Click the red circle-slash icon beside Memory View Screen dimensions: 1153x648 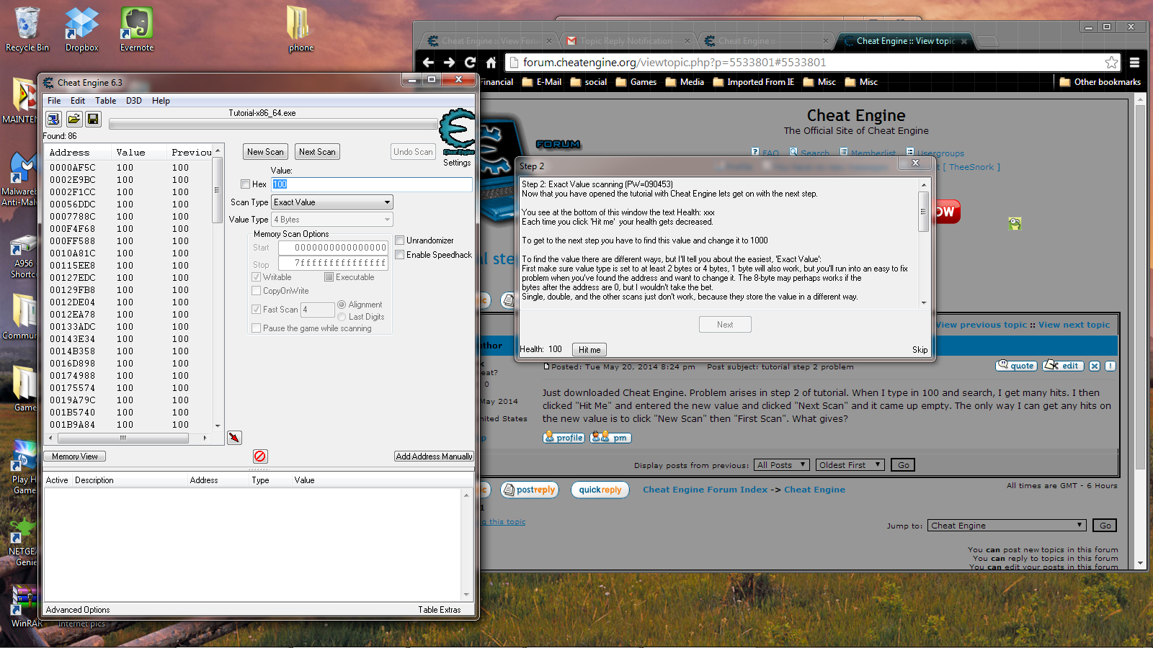[x=260, y=456]
